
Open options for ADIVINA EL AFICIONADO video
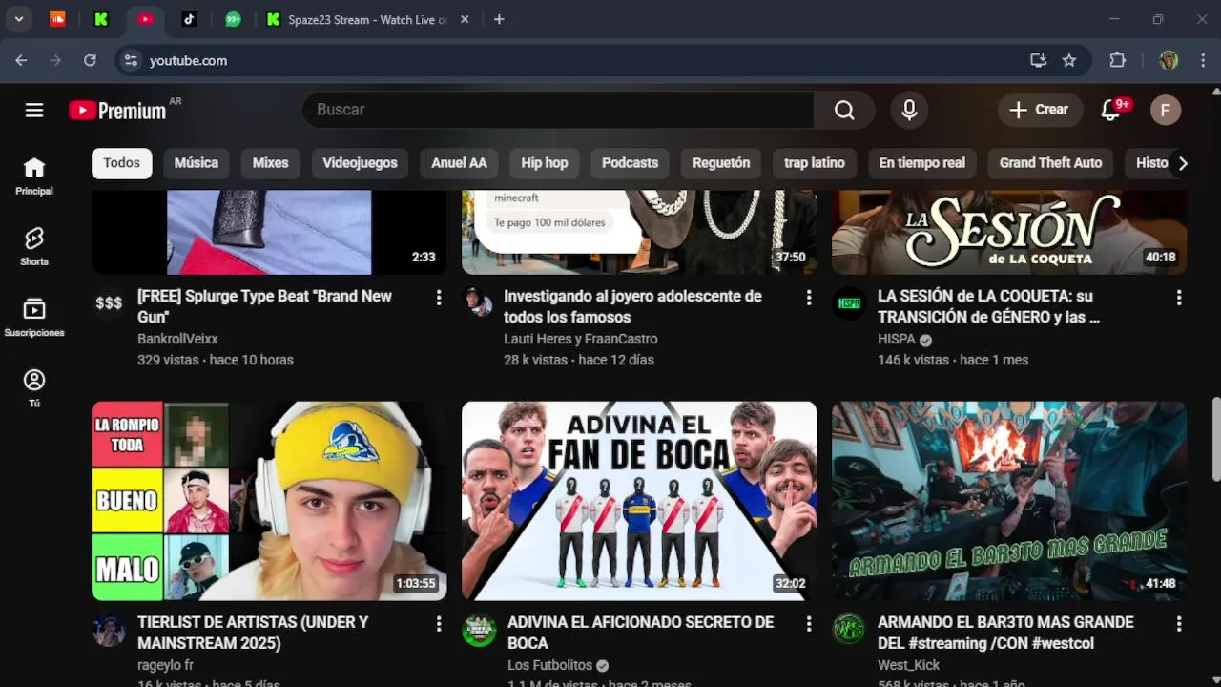[809, 624]
